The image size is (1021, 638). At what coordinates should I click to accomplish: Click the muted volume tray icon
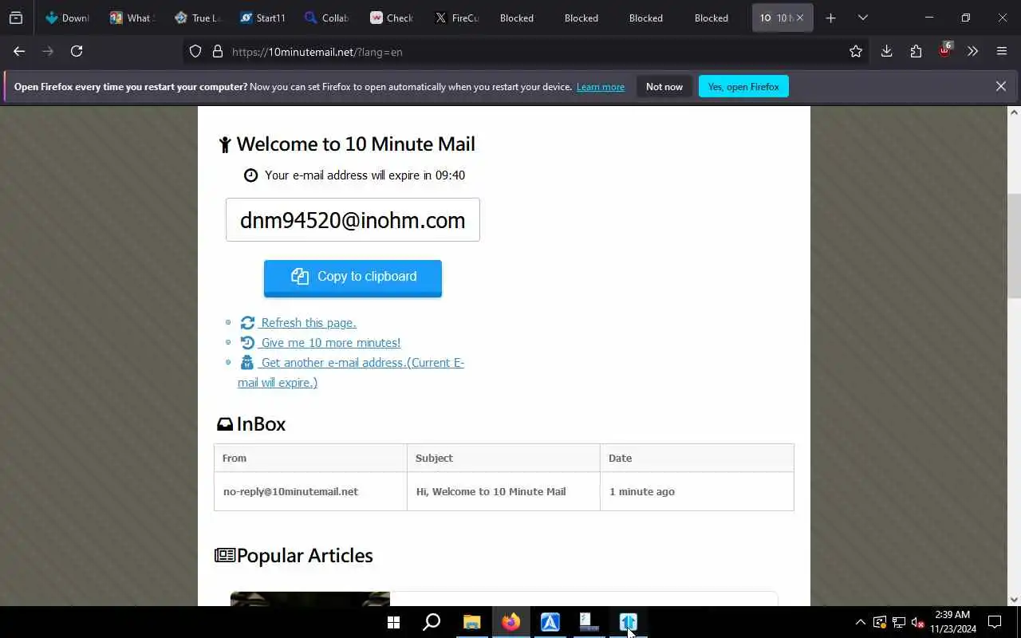pos(917,622)
